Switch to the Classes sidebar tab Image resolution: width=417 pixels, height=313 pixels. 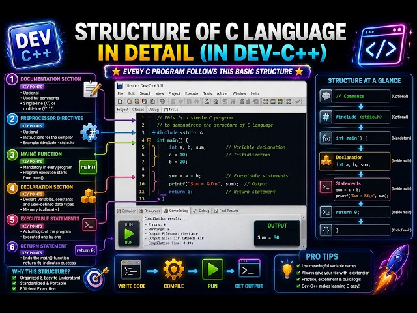pos(138,110)
